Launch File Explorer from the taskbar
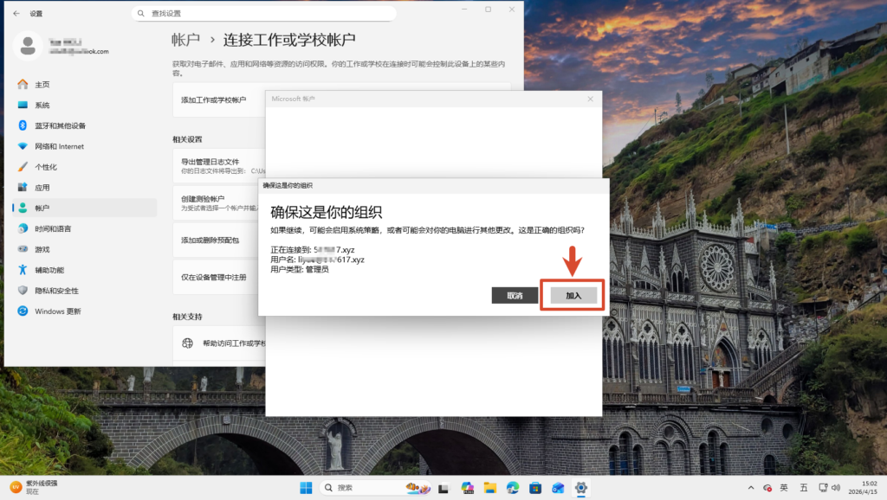The height and width of the screenshot is (500, 887). [489, 488]
